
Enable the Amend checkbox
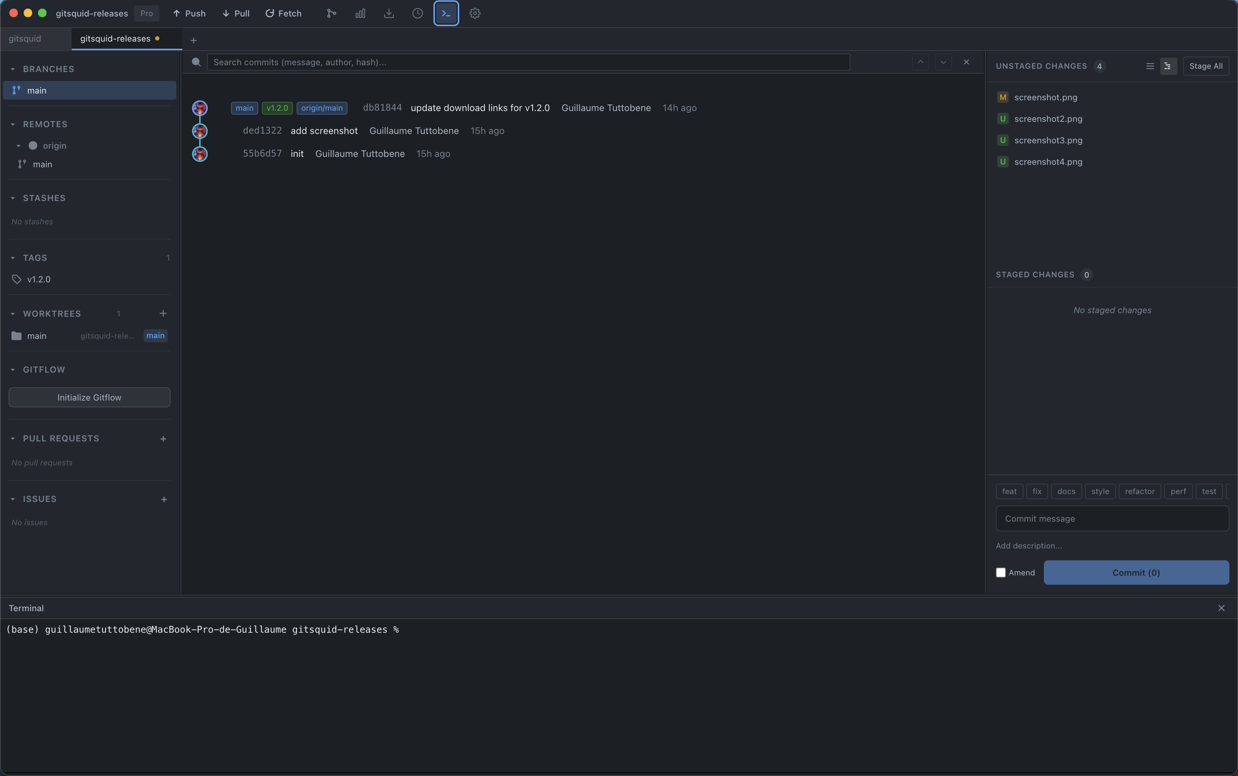(1001, 572)
